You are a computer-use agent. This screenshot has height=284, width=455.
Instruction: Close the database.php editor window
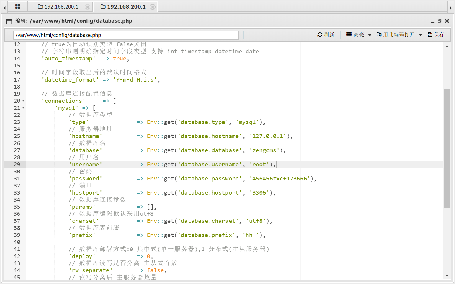pyautogui.click(x=447, y=21)
